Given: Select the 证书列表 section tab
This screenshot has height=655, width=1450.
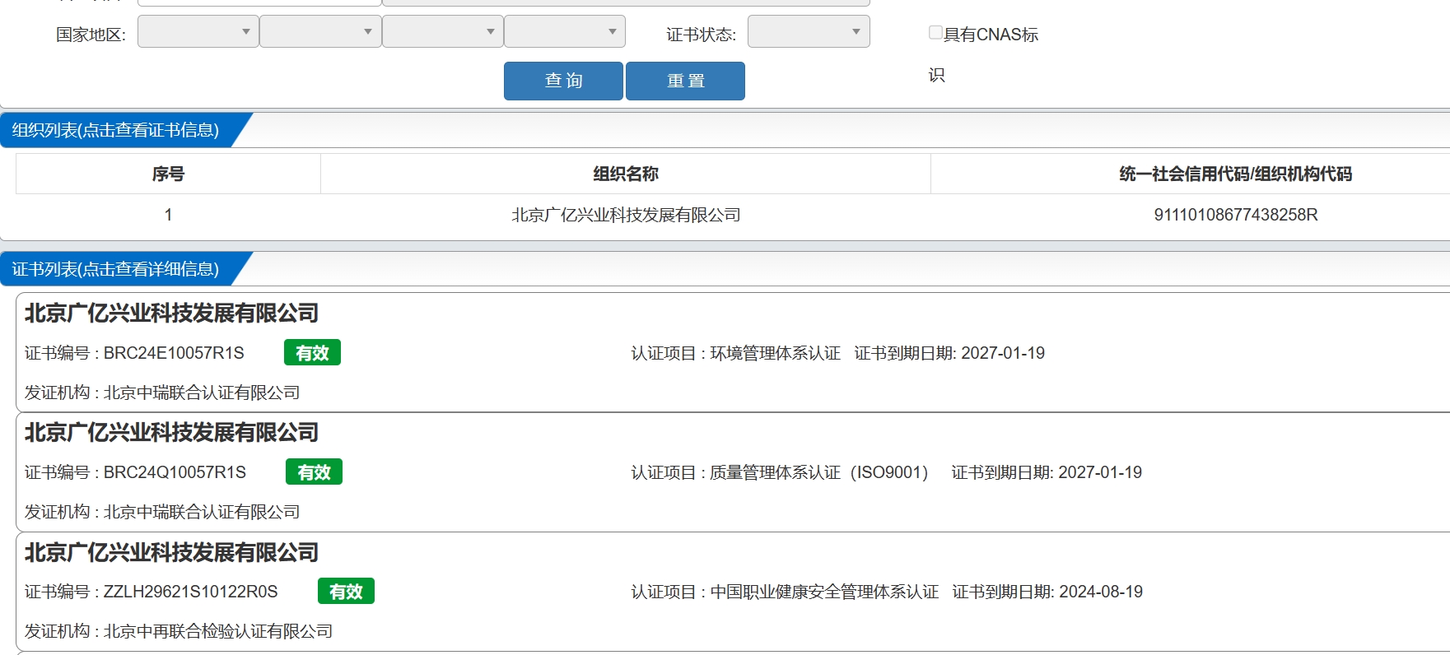Looking at the screenshot, I should click(115, 269).
